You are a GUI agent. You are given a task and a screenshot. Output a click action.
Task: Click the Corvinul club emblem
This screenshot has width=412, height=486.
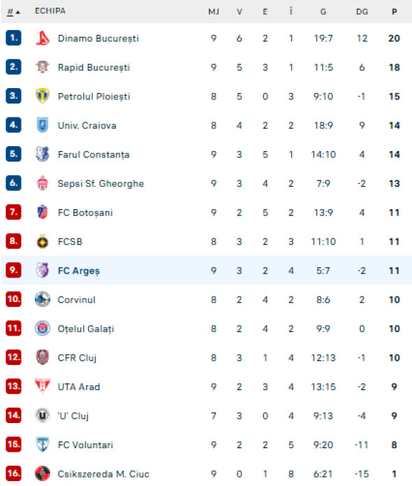(43, 299)
